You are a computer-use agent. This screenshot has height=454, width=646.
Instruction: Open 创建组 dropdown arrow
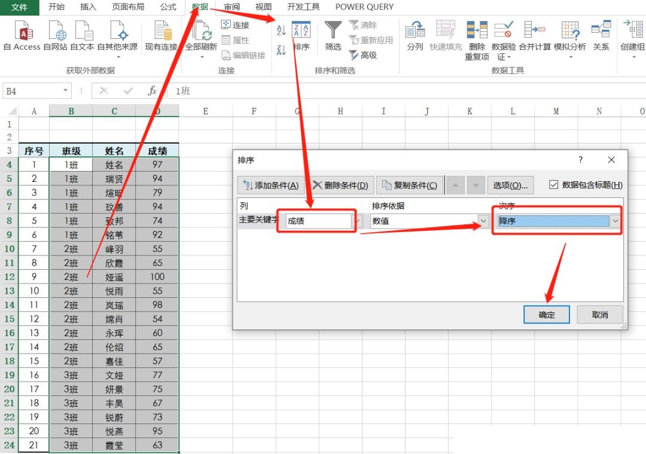tap(633, 57)
